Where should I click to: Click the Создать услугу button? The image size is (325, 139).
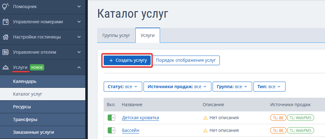127,60
